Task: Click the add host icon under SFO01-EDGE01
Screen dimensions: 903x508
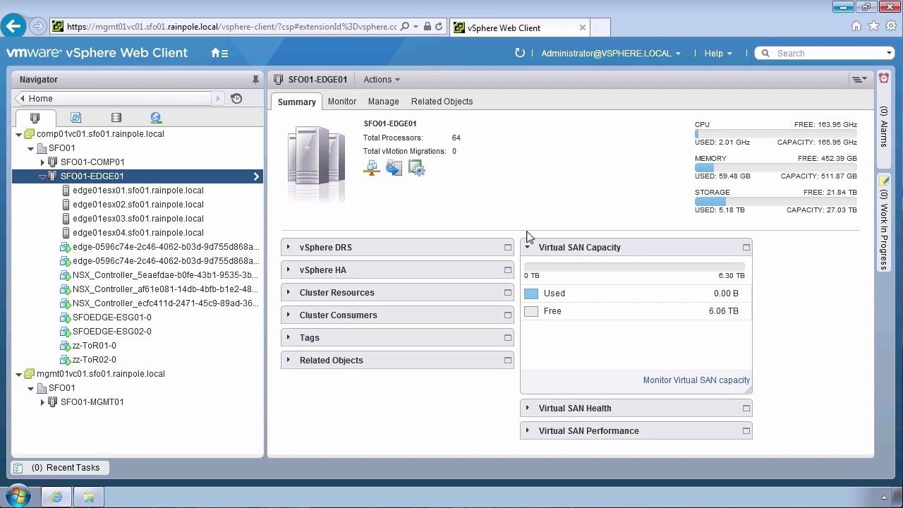Action: click(x=372, y=168)
